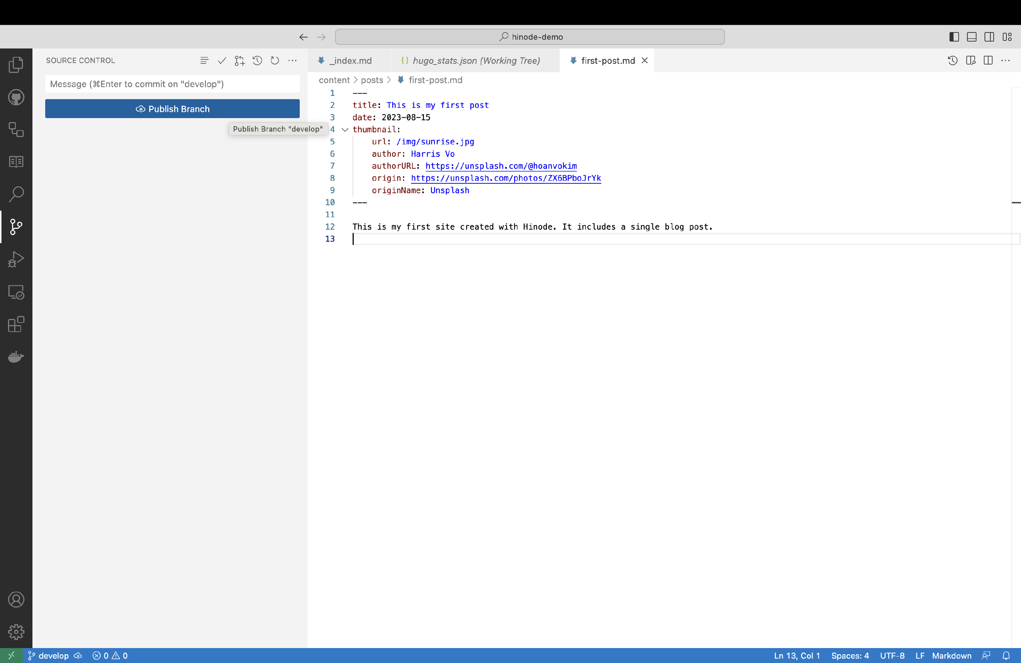Expand the thumbnail frontmatter section

pyautogui.click(x=344, y=129)
